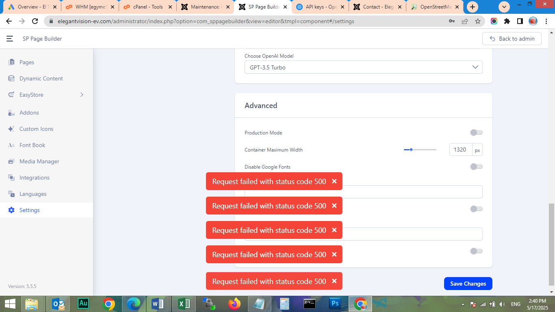555x312 pixels.
Task: Open the hamburger sidebar menu
Action: 10,39
